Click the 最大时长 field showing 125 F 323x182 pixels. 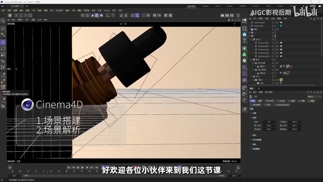pyautogui.click(x=294, y=126)
